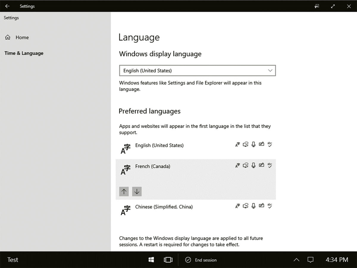Toggle full screen with title bar arrows icon
Viewport: 357px width, 268px height.
[333, 6]
